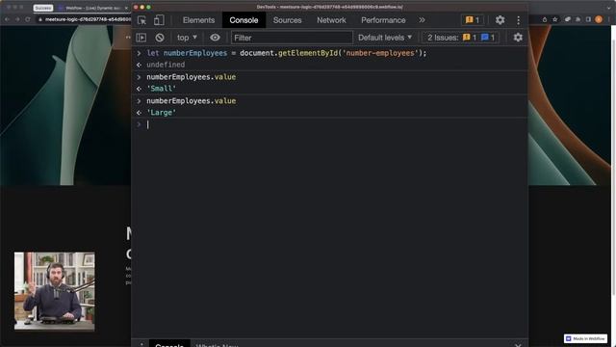Click the Made in Webflow badge
Image resolution: width=616 pixels, height=347 pixels.
pyautogui.click(x=585, y=338)
